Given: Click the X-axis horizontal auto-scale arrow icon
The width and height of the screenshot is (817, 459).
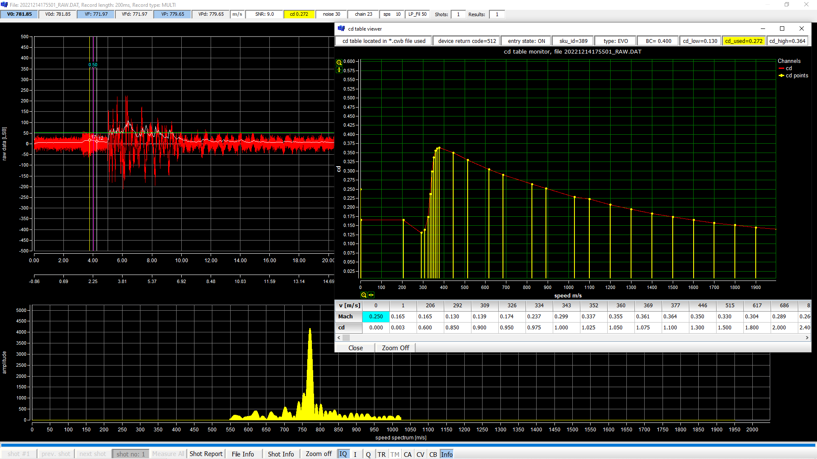Looking at the screenshot, I should [371, 295].
